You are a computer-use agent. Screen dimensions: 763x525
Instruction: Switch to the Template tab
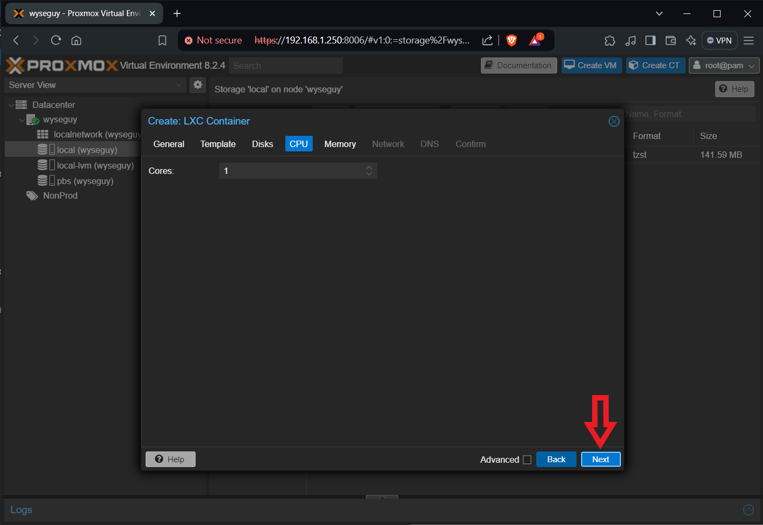coord(218,144)
